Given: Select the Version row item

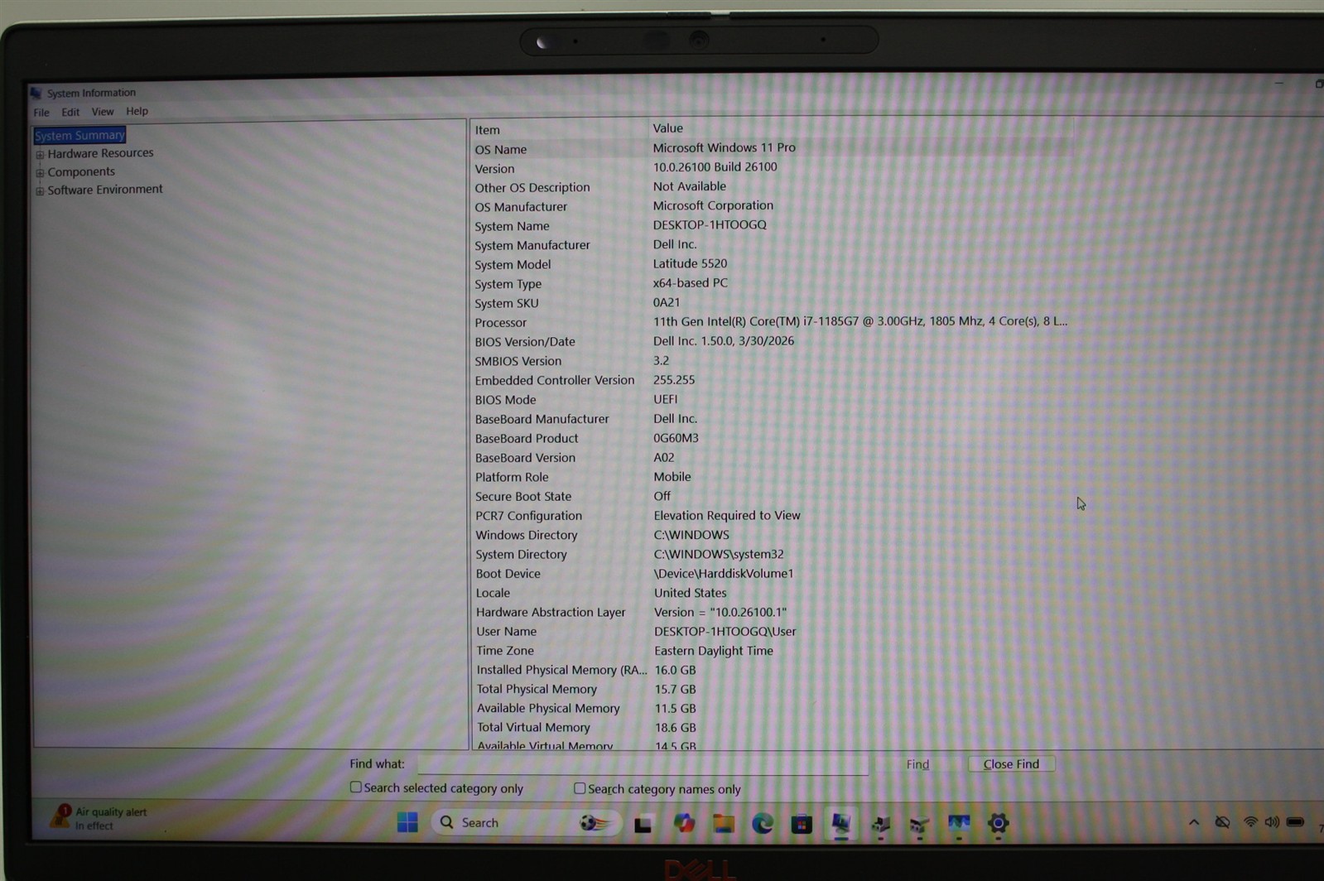Looking at the screenshot, I should click(x=772, y=167).
